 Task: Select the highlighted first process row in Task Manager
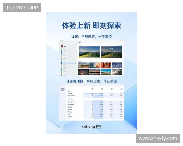pos(95,94)
